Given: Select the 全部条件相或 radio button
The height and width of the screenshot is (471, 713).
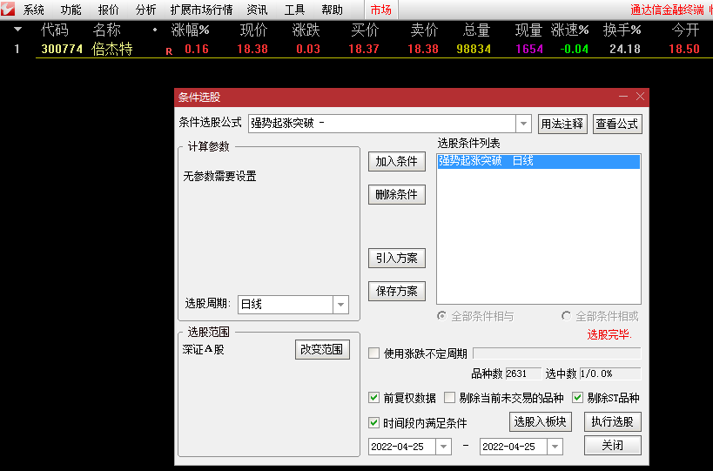Looking at the screenshot, I should coord(566,316).
